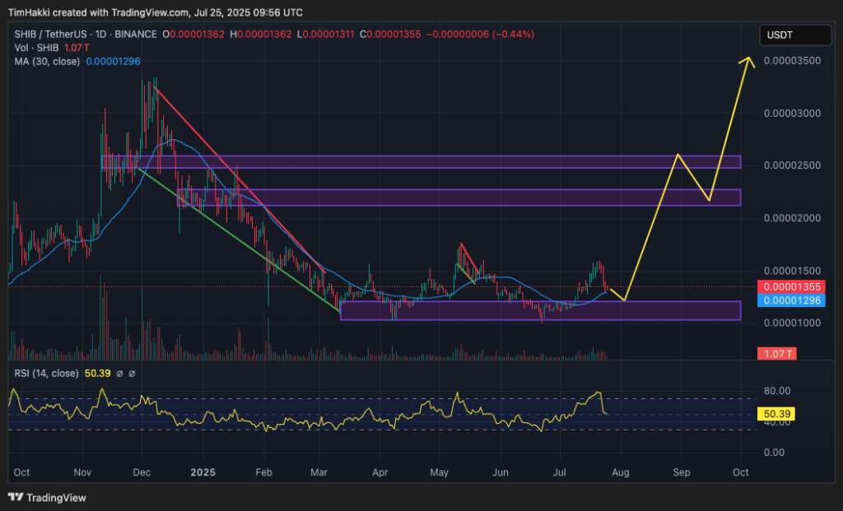Open the USDT currency dropdown
The width and height of the screenshot is (843, 511).
tap(794, 35)
